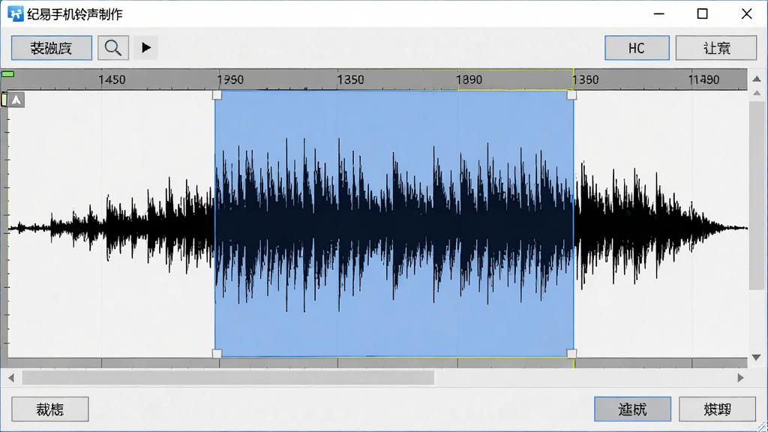Click the 1450 label on the ruler
The width and height of the screenshot is (768, 432).
(112, 79)
